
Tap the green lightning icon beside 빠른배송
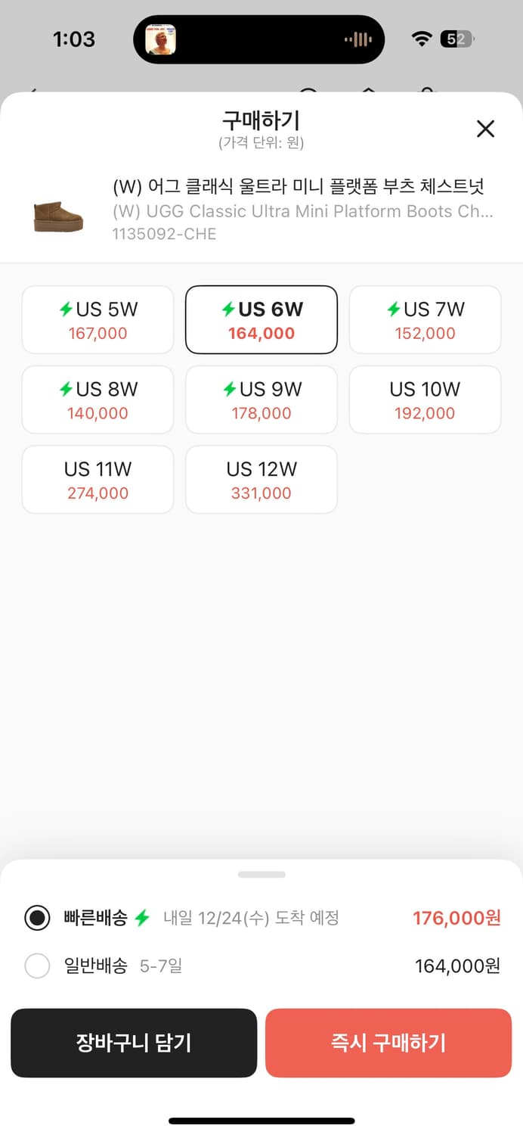point(142,918)
